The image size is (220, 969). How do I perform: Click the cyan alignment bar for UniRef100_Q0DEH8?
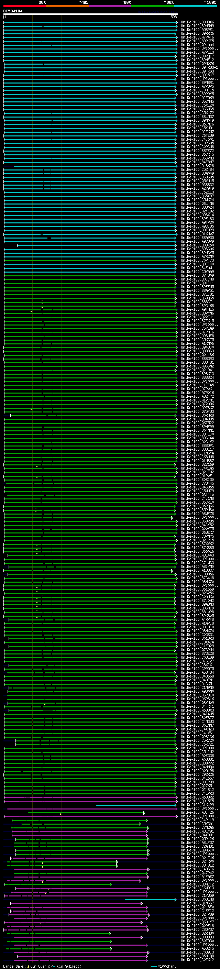pyautogui.click(x=151, y=900)
